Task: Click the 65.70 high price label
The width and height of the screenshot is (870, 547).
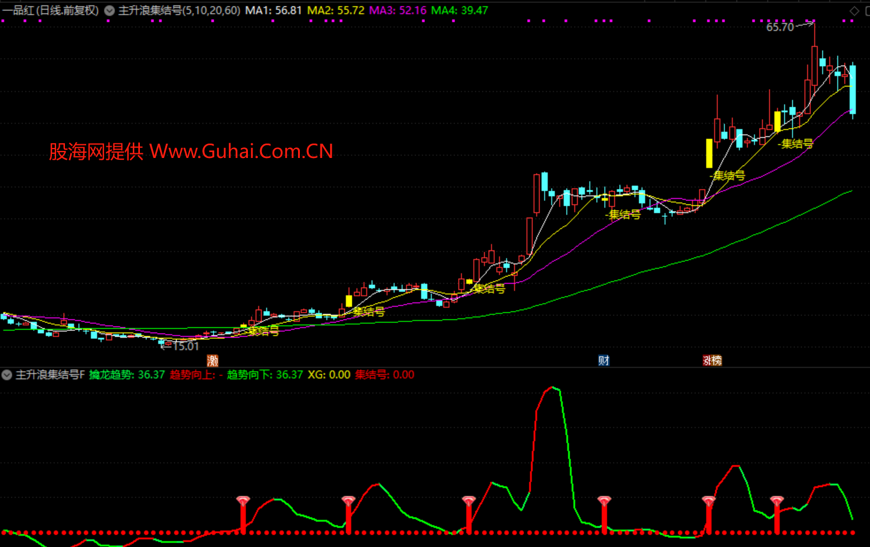Action: (x=780, y=27)
